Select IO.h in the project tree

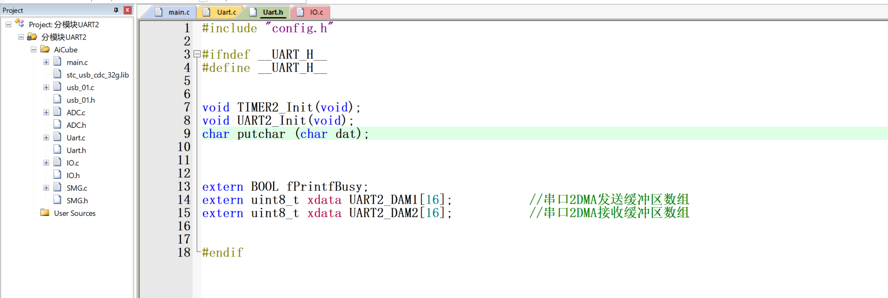point(73,176)
